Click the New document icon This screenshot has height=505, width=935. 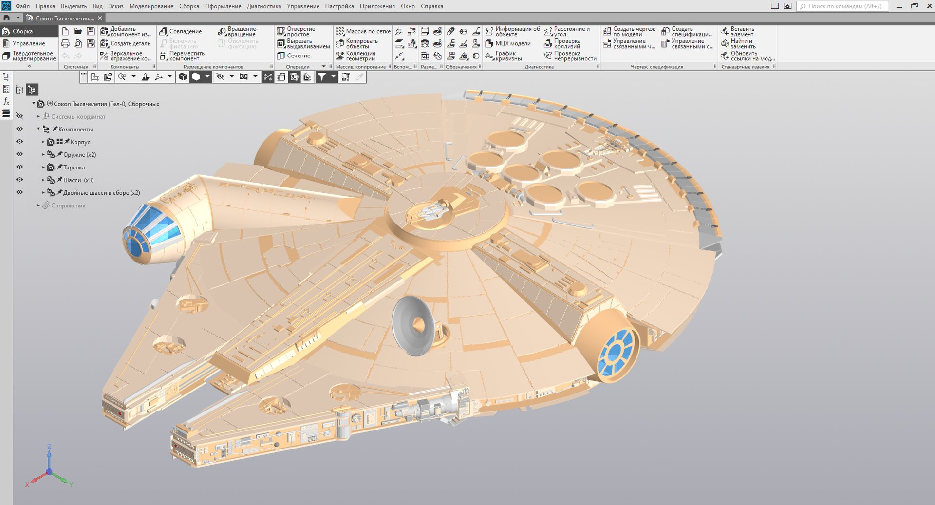click(65, 31)
